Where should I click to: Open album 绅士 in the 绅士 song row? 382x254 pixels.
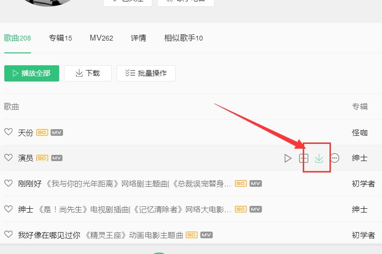click(360, 209)
